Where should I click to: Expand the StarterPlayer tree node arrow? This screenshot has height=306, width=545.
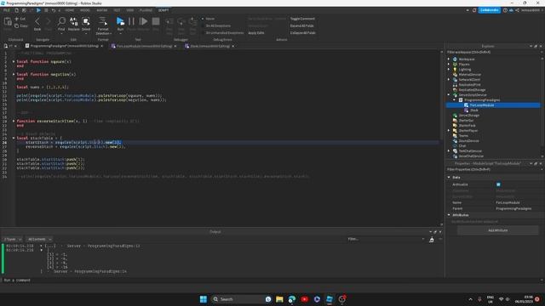point(449,130)
